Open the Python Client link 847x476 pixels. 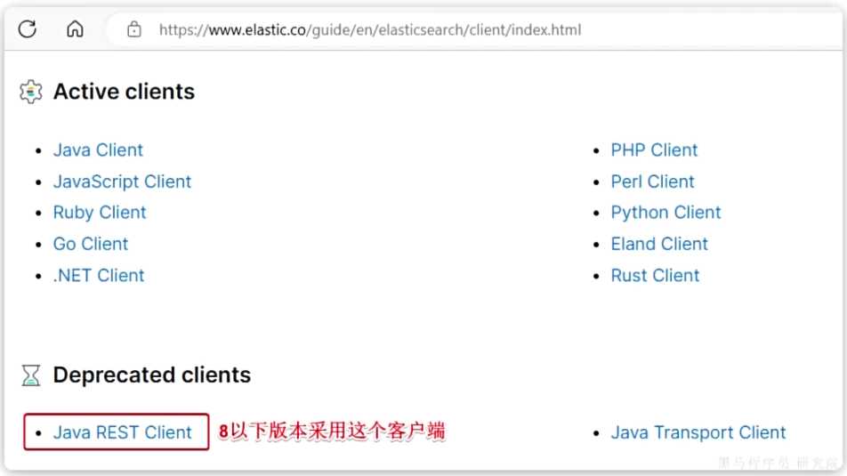point(665,213)
